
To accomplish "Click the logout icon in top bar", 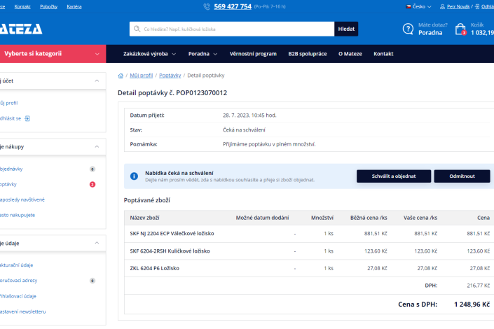I will tap(477, 6).
